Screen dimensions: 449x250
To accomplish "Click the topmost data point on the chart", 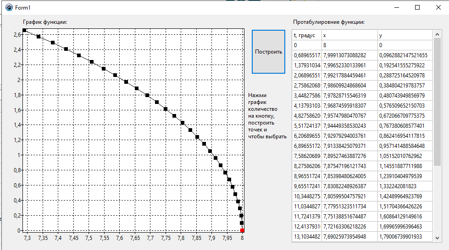I will pyautogui.click(x=25, y=30).
